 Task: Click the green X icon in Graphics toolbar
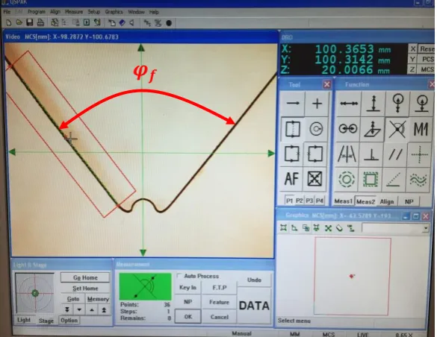pos(328,228)
